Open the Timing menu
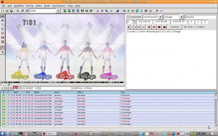 pos(30,6)
